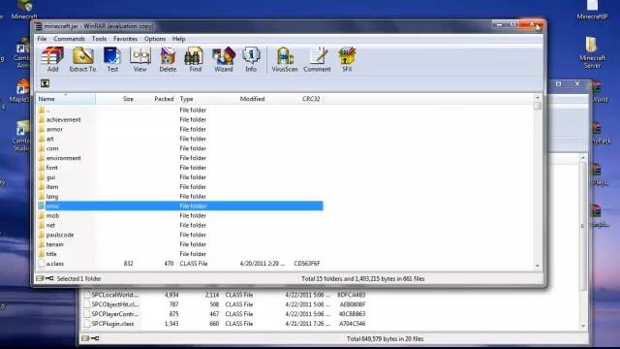
Task: Open the Favorites menu
Action: click(125, 39)
